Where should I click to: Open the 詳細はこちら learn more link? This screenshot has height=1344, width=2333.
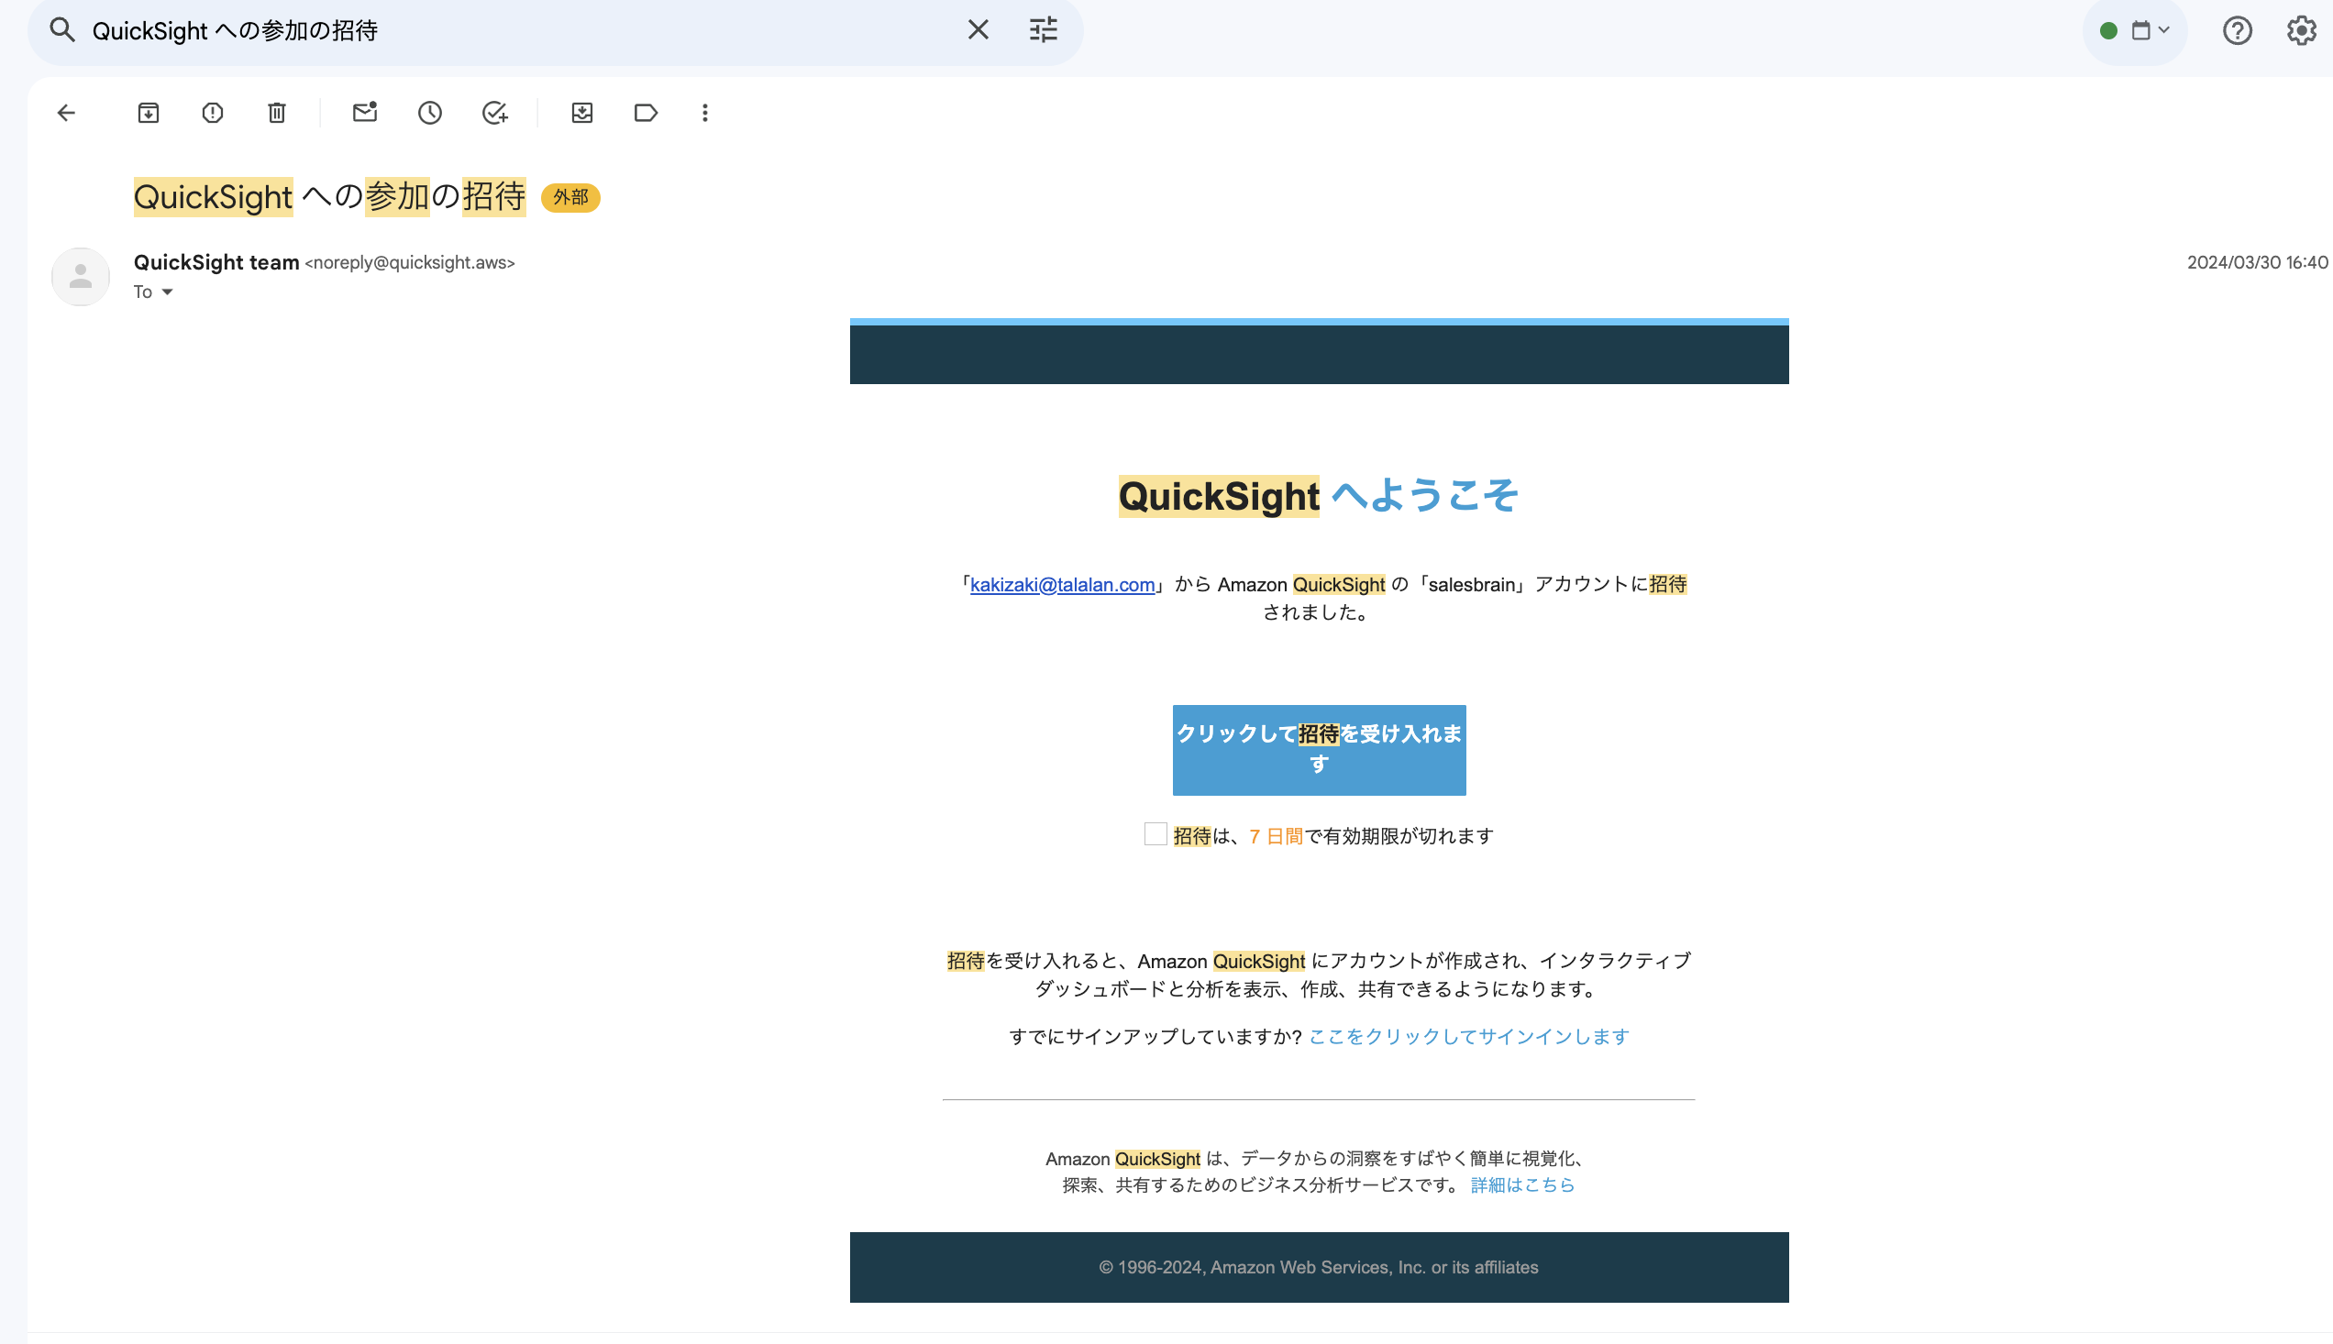(x=1522, y=1184)
